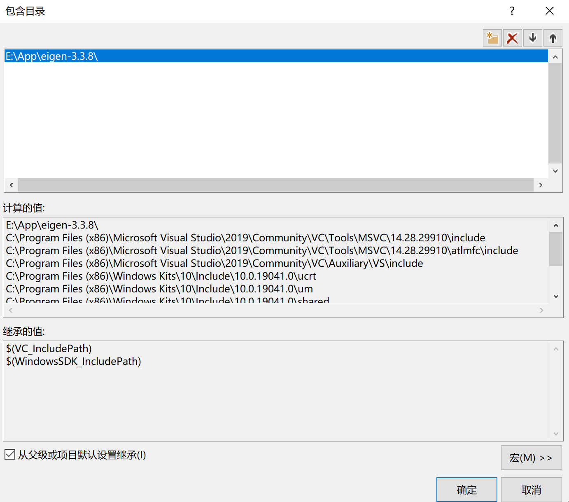Move the selected directory up
This screenshot has width=569, height=502.
tap(553, 37)
